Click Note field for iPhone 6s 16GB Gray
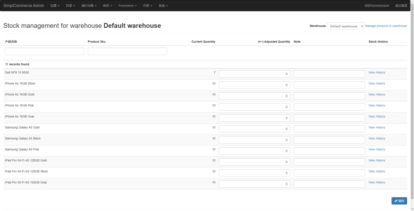 [330, 118]
